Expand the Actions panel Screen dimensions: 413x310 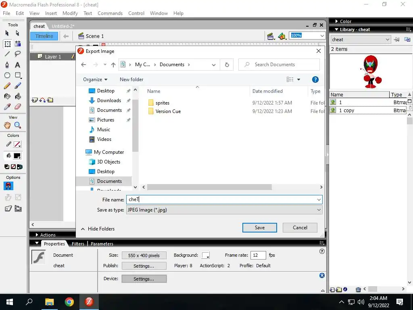[x=37, y=235]
